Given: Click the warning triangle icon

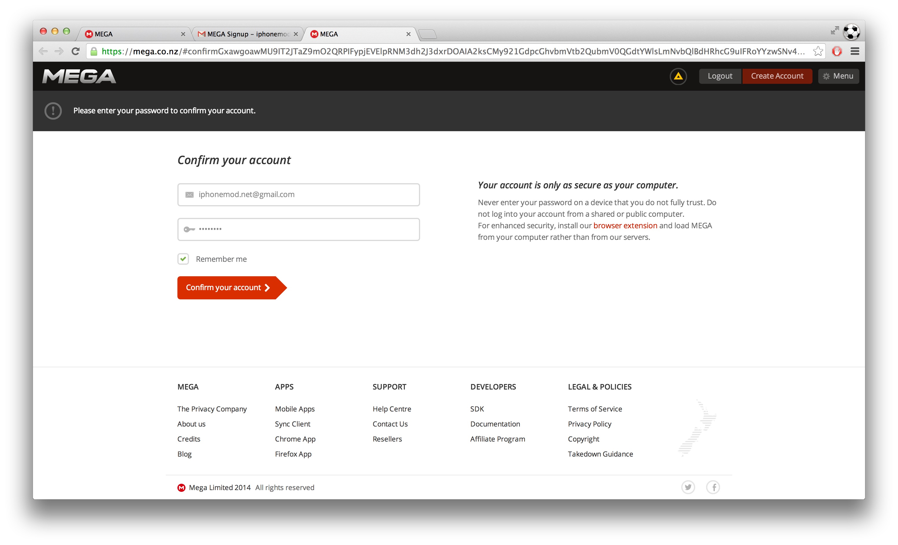Looking at the screenshot, I should click(678, 76).
